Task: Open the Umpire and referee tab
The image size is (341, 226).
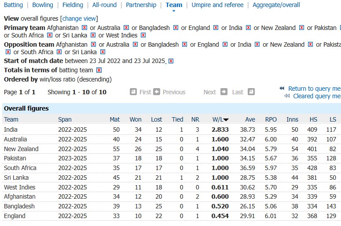Action: coord(217,5)
